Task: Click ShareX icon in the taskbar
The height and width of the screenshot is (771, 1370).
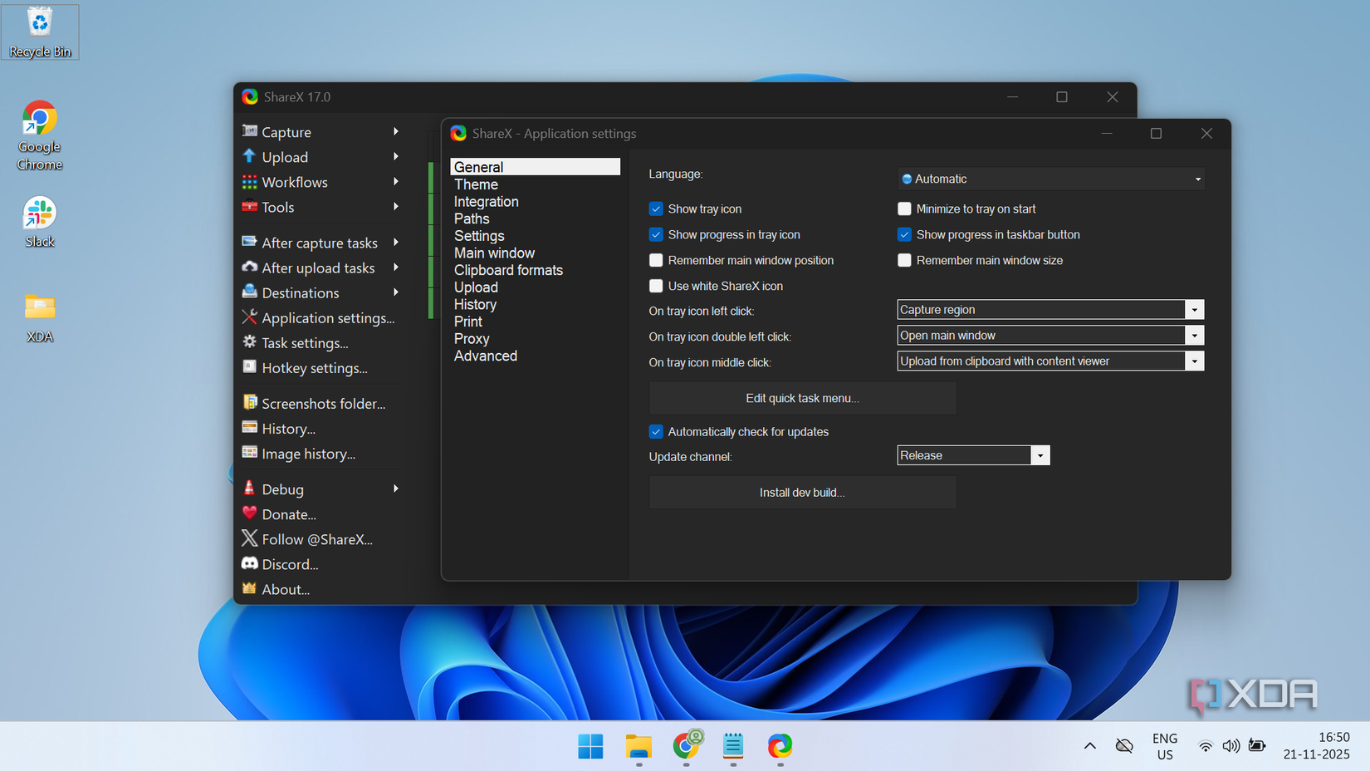Action: point(780,746)
